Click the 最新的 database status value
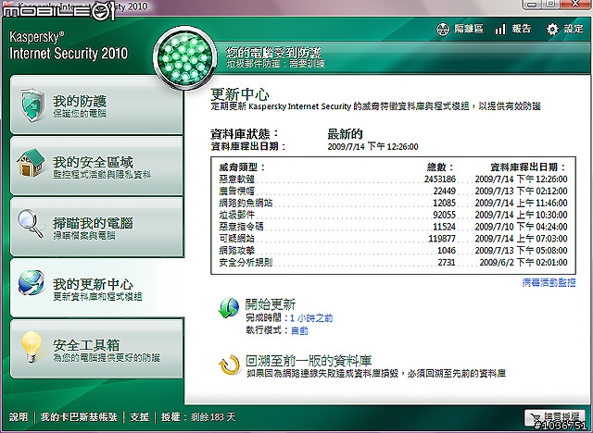This screenshot has height=433, width=593. (345, 134)
